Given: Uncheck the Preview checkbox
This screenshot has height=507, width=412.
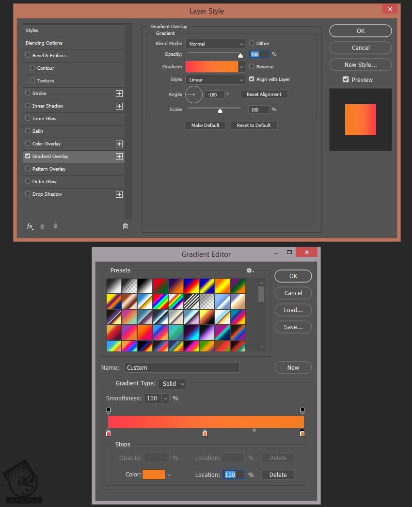Looking at the screenshot, I should coord(346,79).
